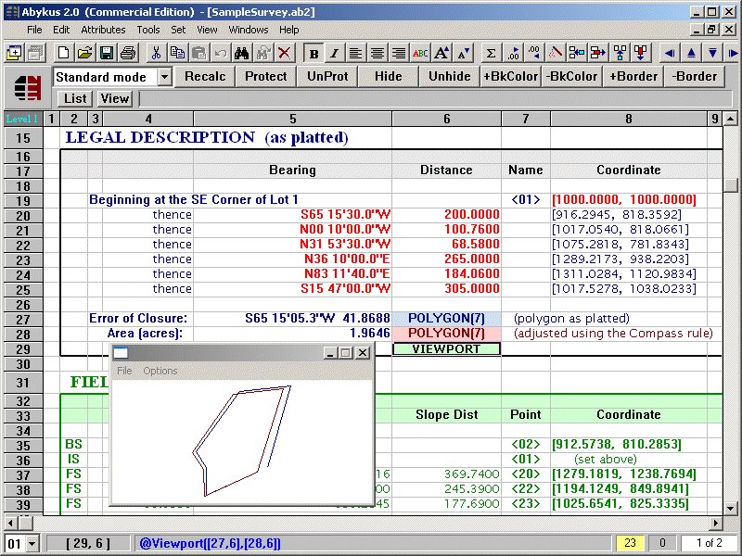Click the Paste clipboard icon
Viewport: 742px width, 556px height.
point(198,53)
